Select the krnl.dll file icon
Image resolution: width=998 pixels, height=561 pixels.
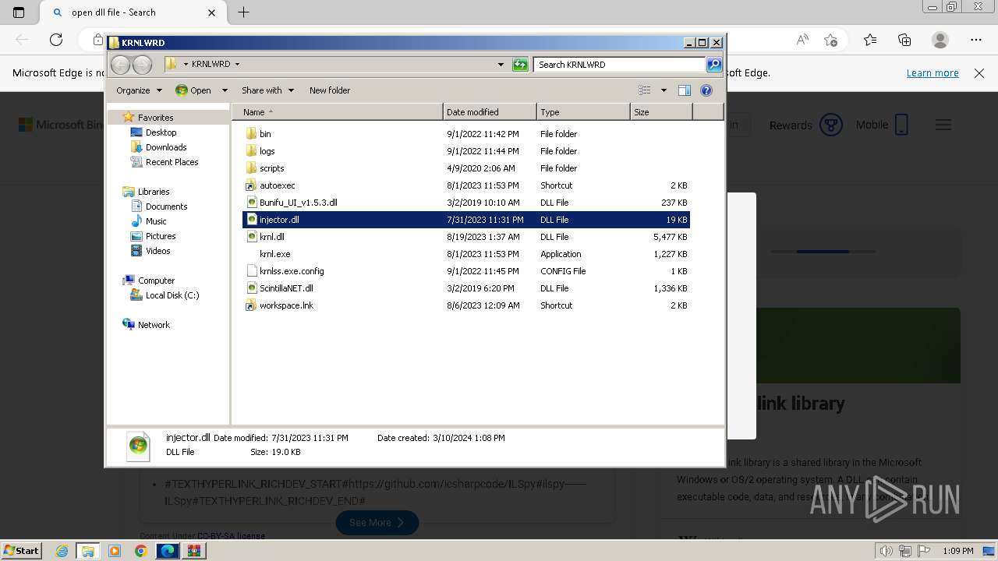pyautogui.click(x=251, y=237)
